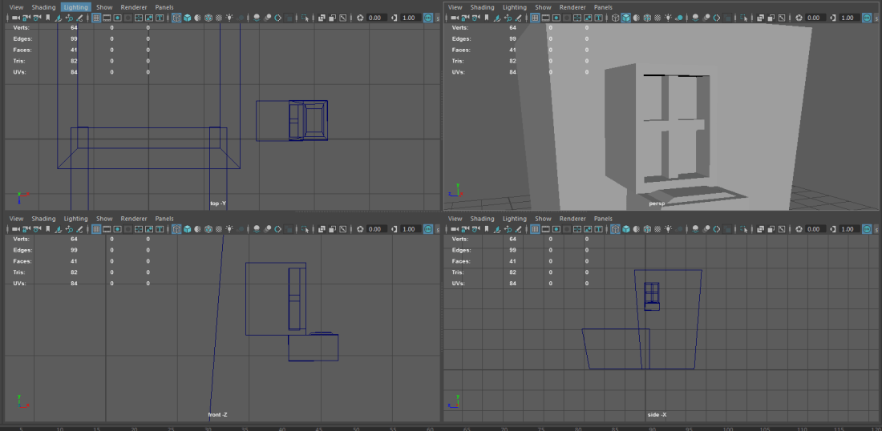Image resolution: width=882 pixels, height=431 pixels.
Task: Toggle X-Ray Active Components in persp panel
Action: click(771, 18)
